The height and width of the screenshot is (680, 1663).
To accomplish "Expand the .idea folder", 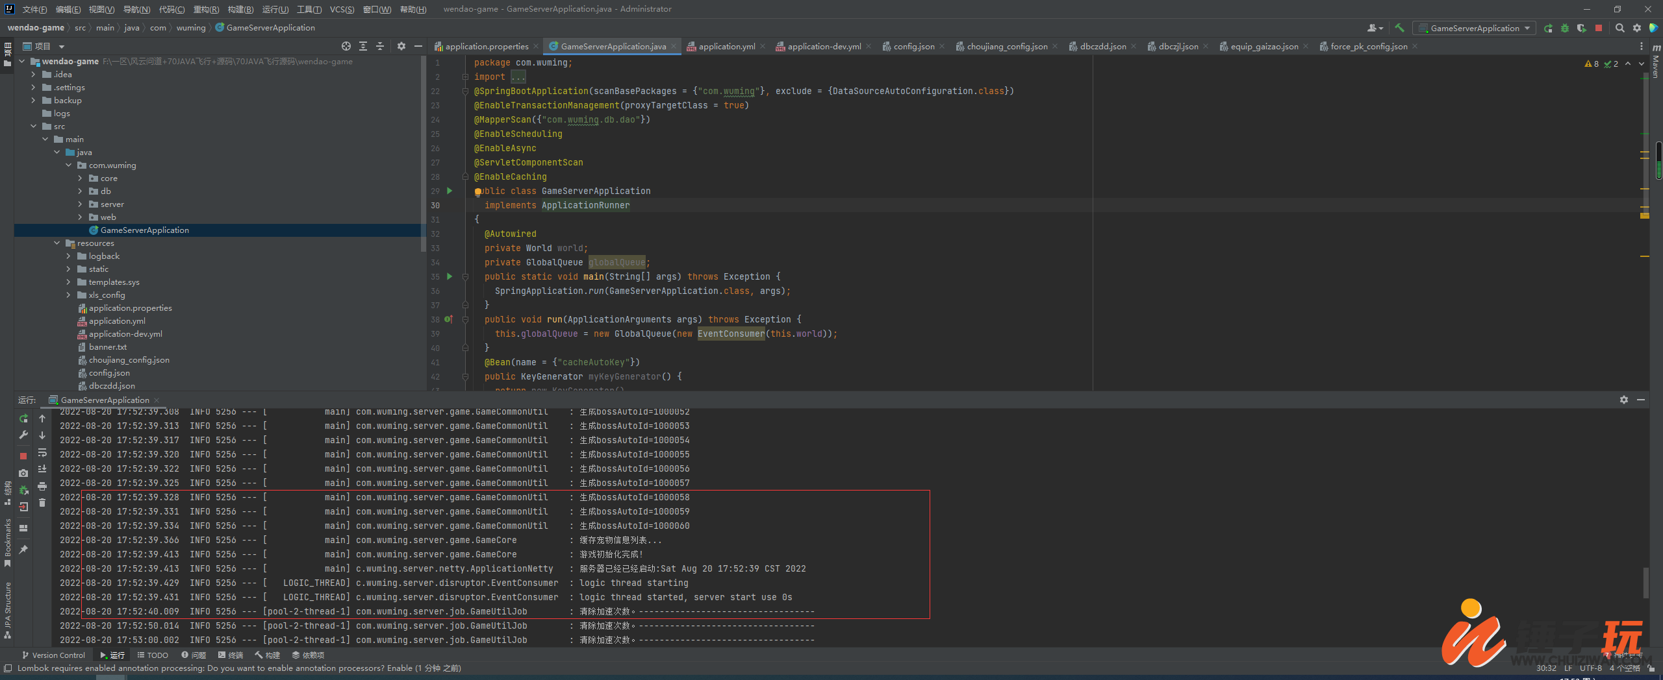I will [33, 75].
